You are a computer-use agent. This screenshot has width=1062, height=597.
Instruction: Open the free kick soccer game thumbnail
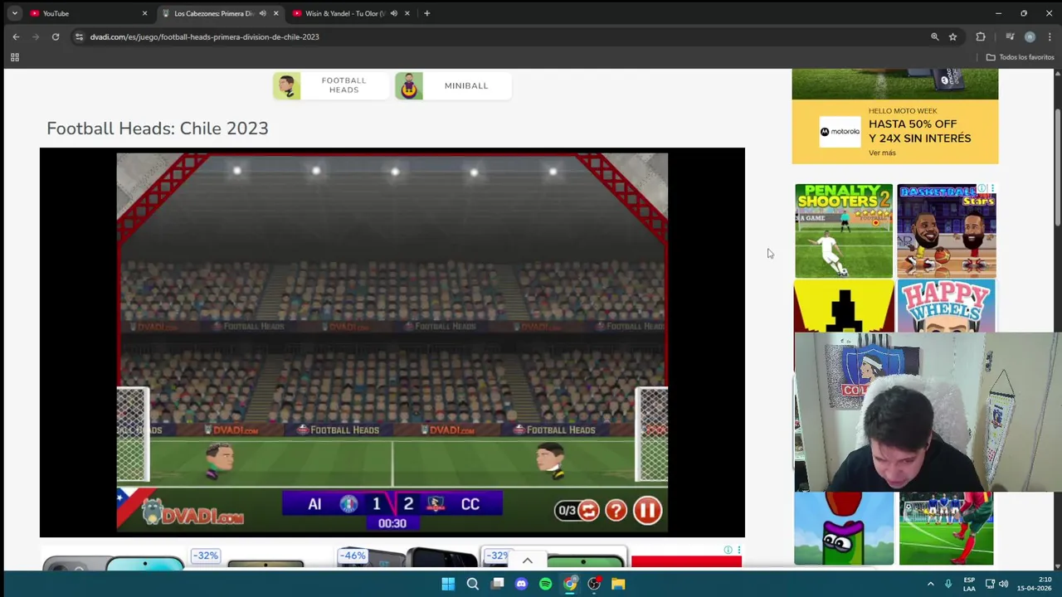pos(946,529)
